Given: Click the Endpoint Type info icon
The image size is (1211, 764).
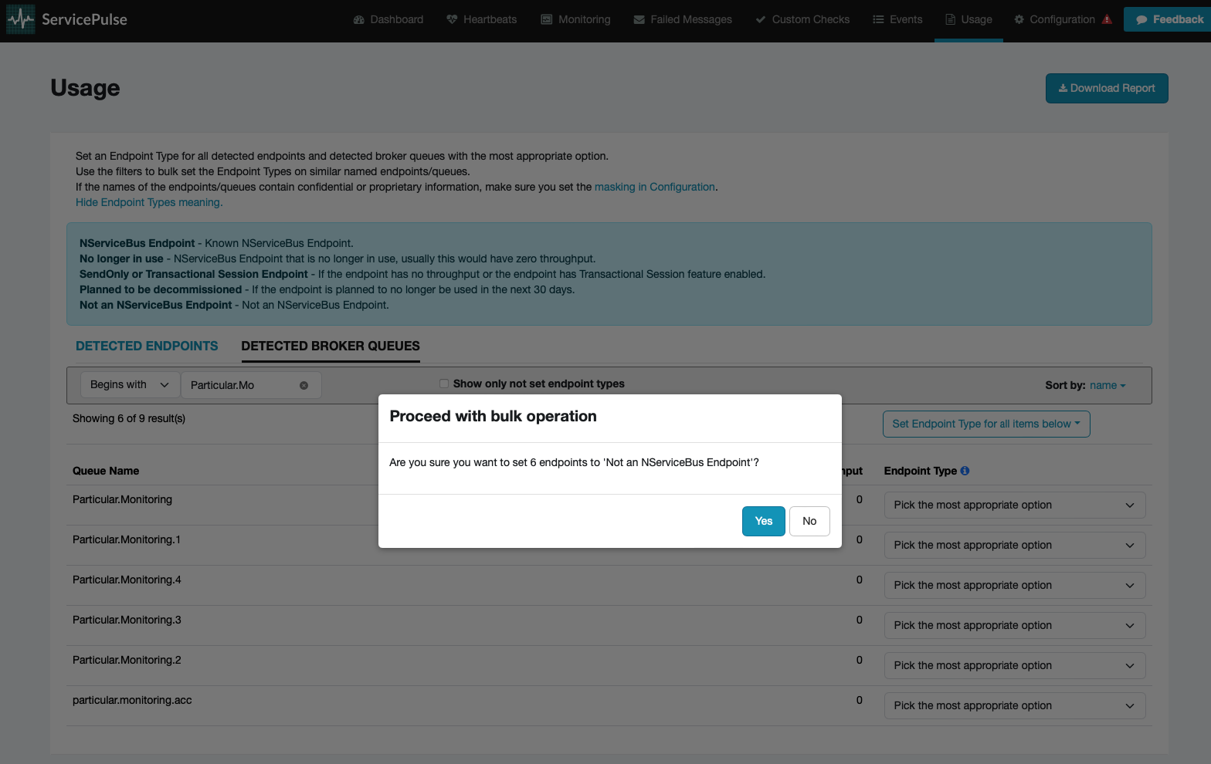Looking at the screenshot, I should [965, 471].
